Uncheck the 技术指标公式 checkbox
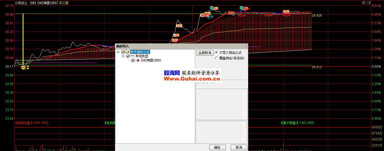 [123, 52]
